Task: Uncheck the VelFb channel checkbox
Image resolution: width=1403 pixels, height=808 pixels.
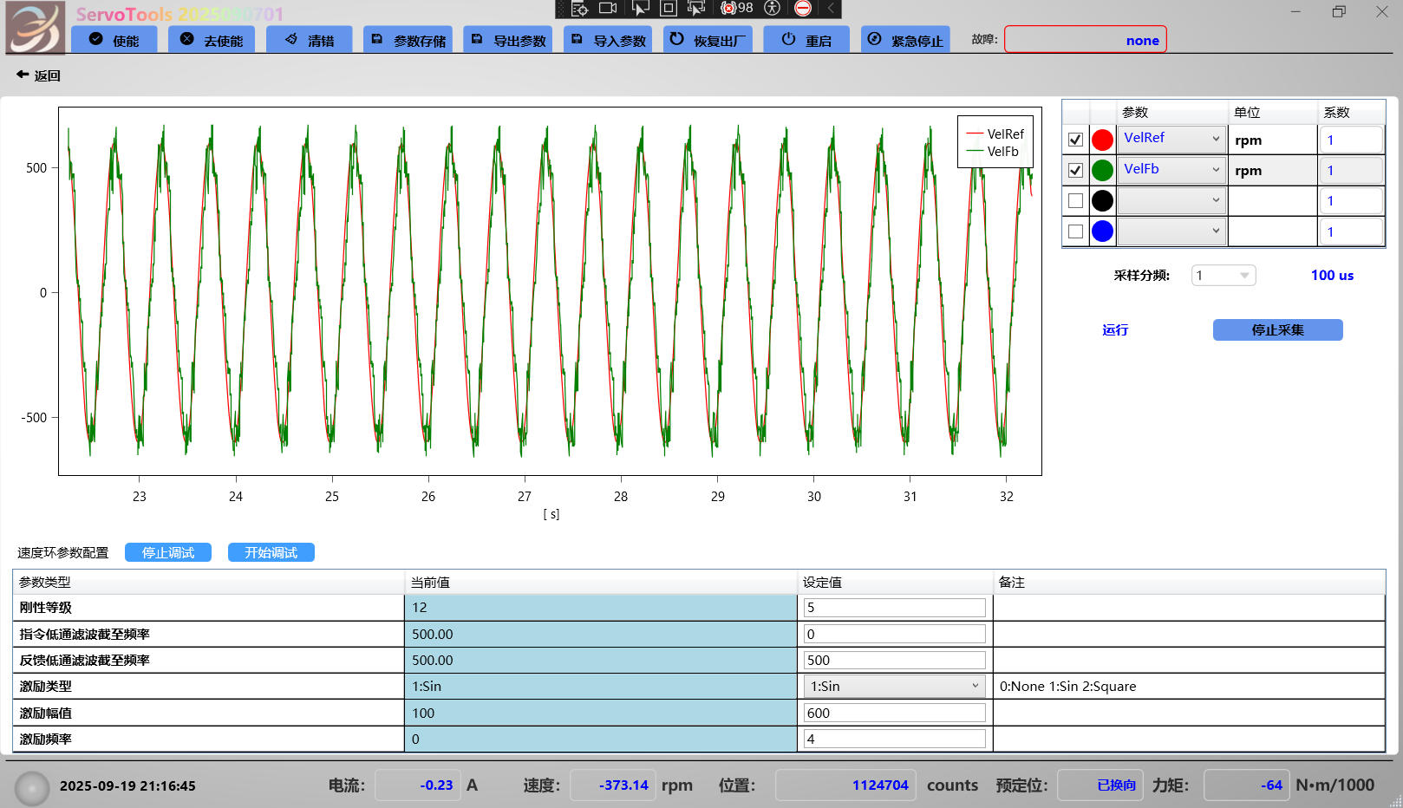Action: (x=1076, y=170)
